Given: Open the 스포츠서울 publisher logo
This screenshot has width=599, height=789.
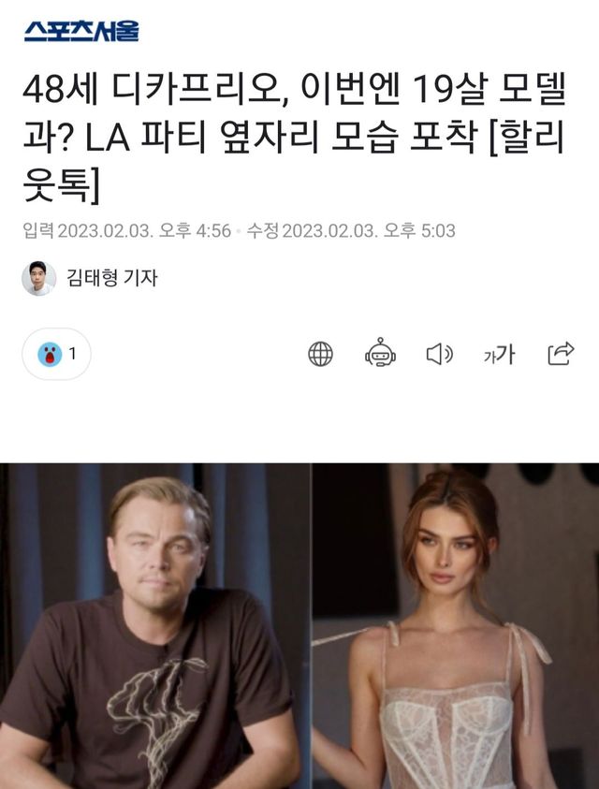Looking at the screenshot, I should 81,31.
